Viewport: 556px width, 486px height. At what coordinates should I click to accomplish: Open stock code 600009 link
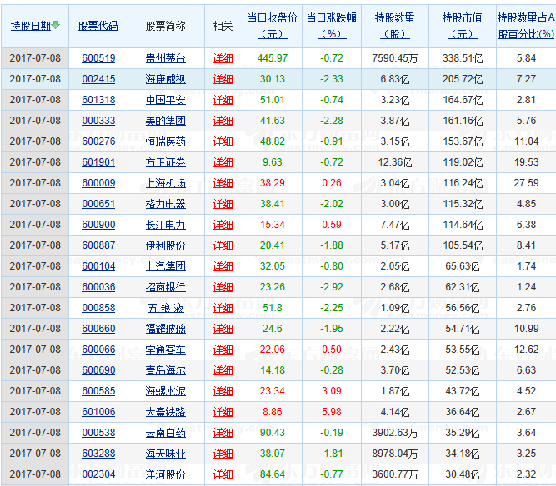98,183
